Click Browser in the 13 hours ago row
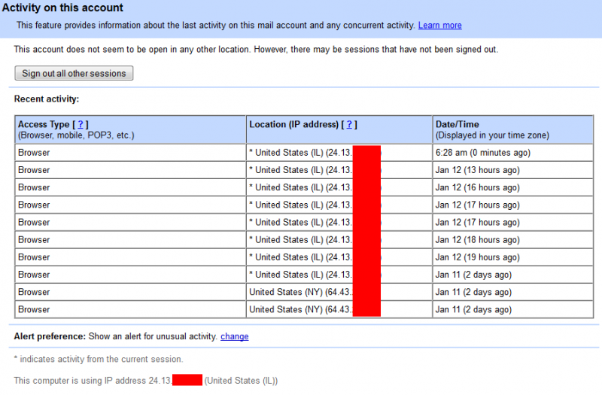This screenshot has height=395, width=602. click(x=34, y=170)
